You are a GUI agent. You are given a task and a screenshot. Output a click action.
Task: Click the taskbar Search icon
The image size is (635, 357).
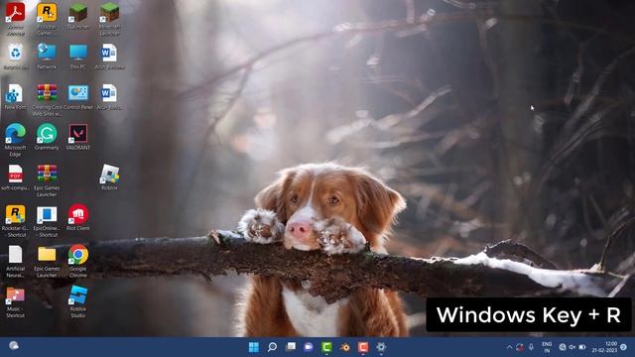point(272,347)
